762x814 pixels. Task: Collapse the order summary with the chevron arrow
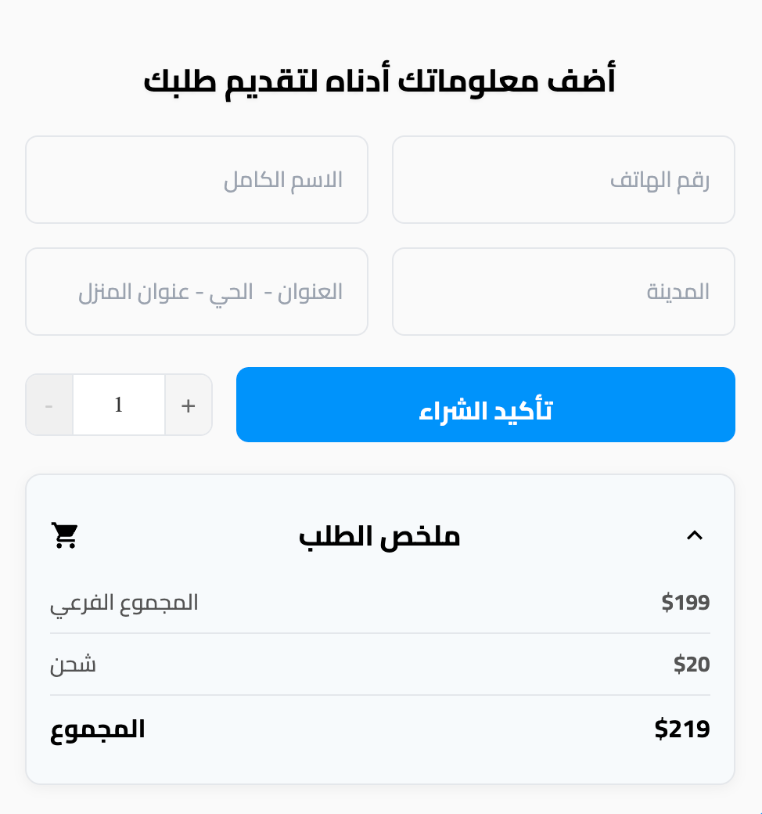click(x=695, y=535)
